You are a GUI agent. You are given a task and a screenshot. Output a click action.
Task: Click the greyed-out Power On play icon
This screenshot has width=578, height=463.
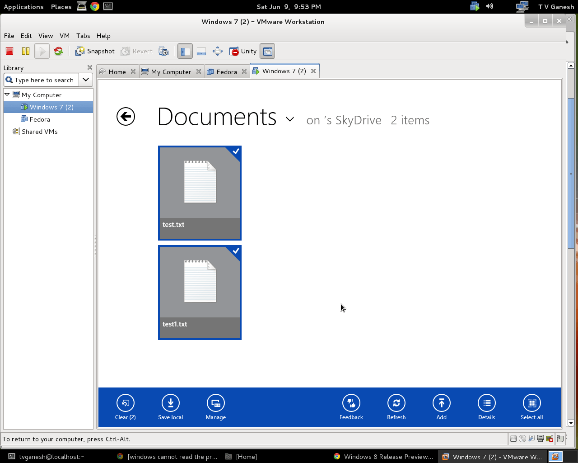(x=42, y=51)
